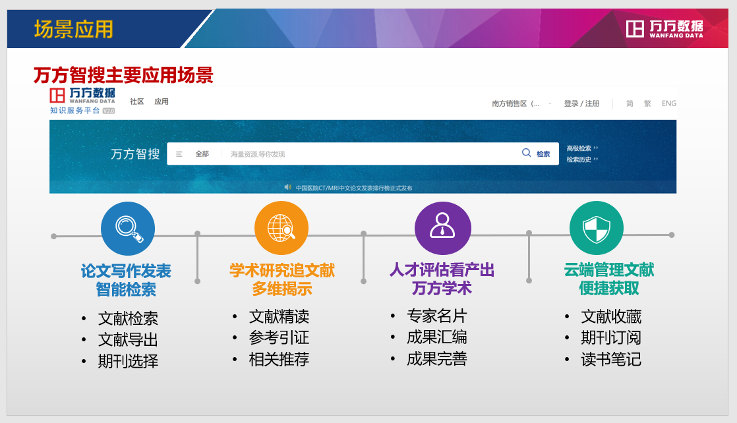This screenshot has height=423, width=737.
Task: Click the Wanfang Data logo top right
Action: (x=664, y=28)
